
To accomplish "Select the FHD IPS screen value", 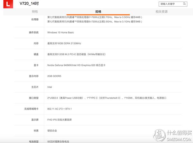I will (60, 120).
